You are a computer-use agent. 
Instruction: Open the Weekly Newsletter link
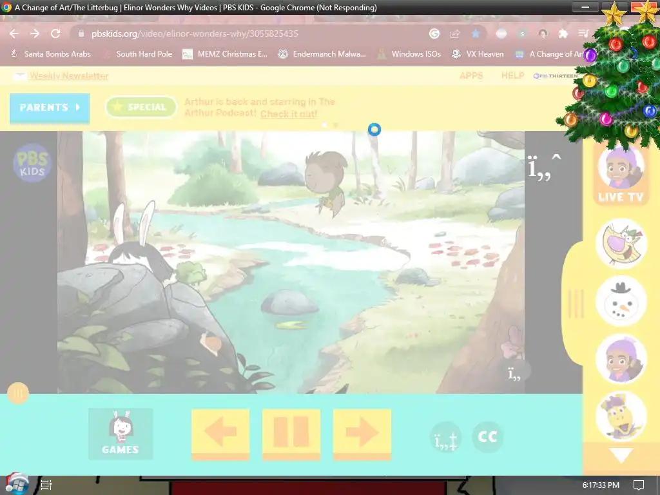pyautogui.click(x=69, y=76)
